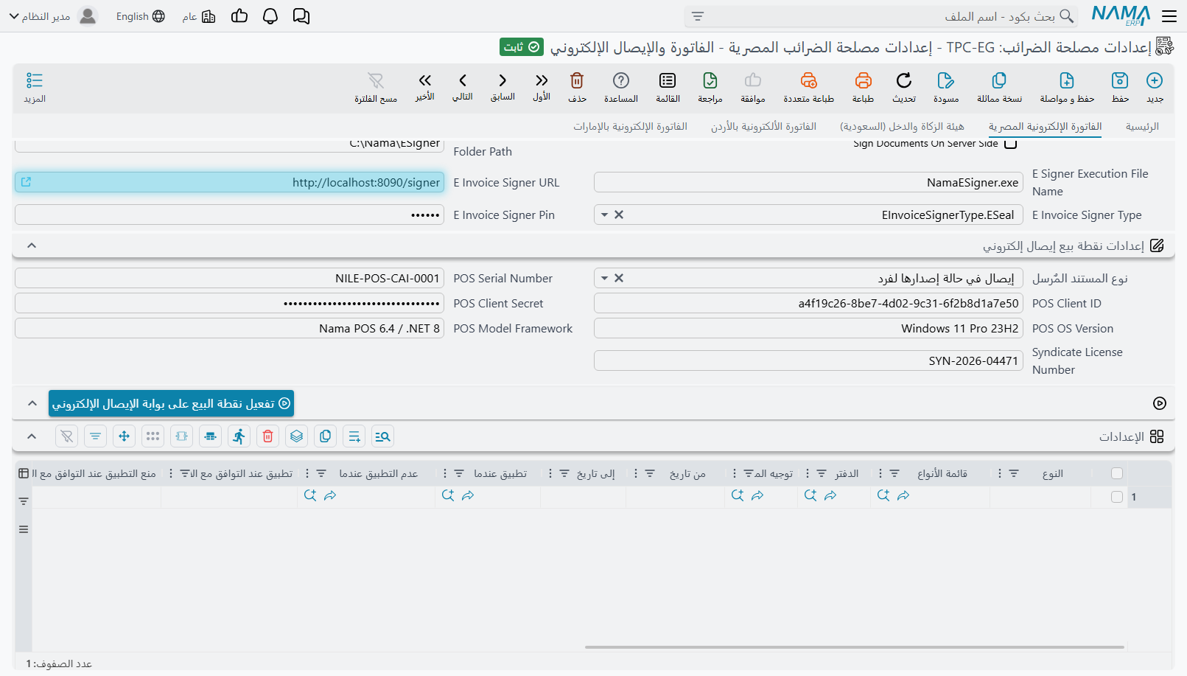Image resolution: width=1187 pixels, height=676 pixels.
Task: Click the طباعة (Print) toolbar icon
Action: pyautogui.click(x=863, y=80)
